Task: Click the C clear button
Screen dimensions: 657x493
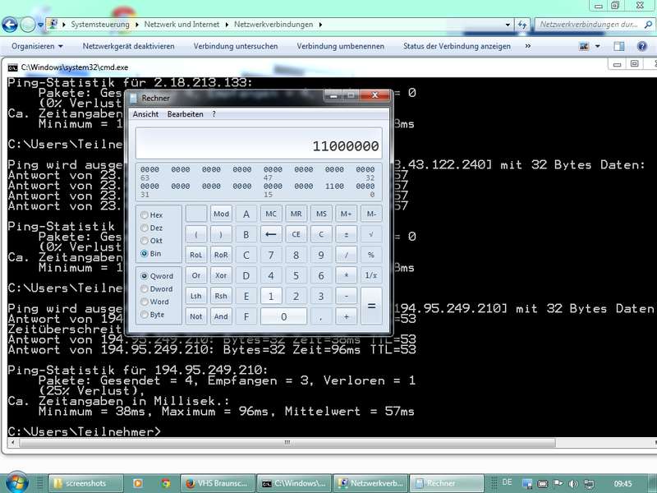Action: [321, 234]
